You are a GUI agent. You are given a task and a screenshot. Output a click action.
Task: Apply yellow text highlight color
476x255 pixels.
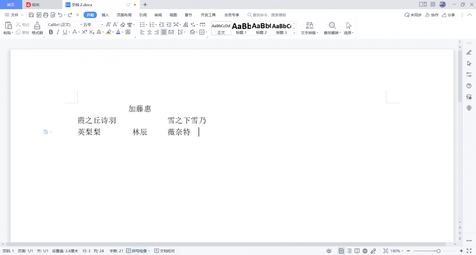[109, 32]
